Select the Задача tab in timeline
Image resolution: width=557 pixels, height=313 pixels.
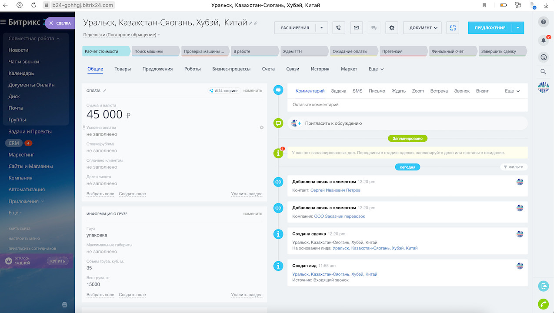(338, 91)
